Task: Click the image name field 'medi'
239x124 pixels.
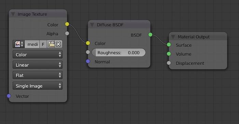Action: 32,44
